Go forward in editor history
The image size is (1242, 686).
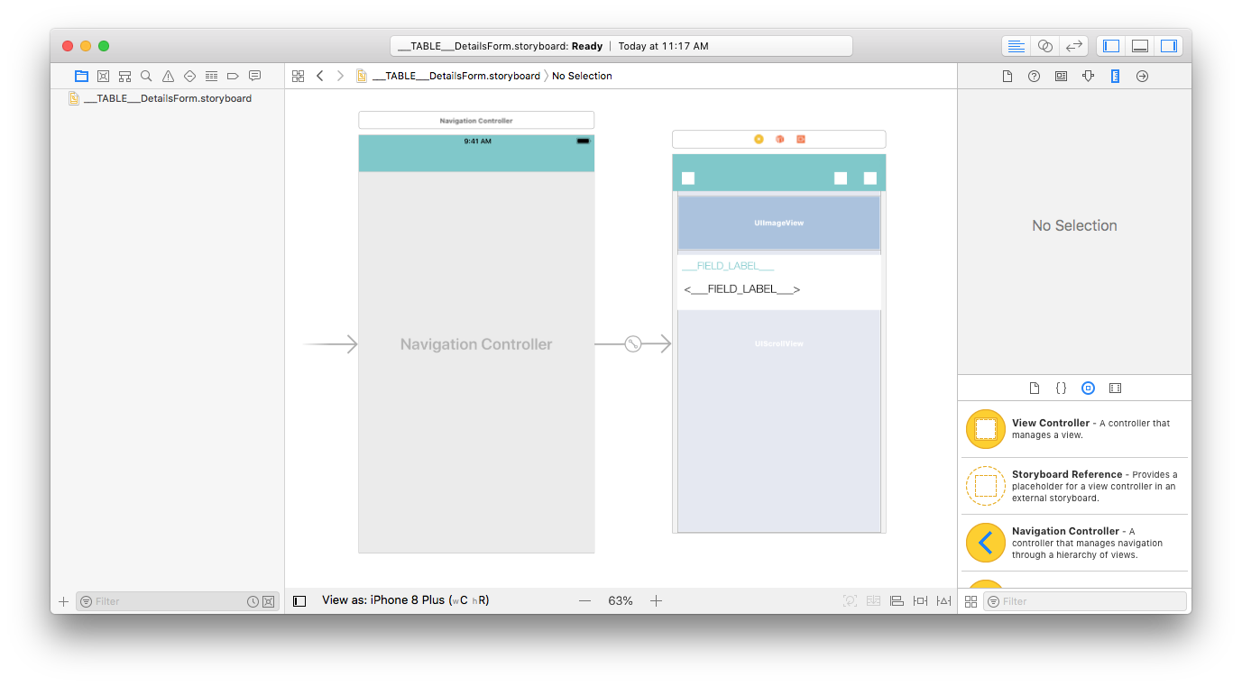[340, 76]
